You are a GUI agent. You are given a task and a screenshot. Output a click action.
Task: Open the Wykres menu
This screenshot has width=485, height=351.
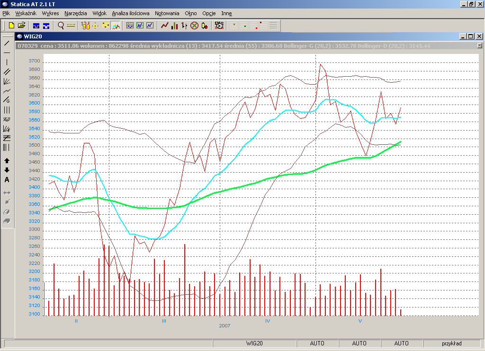[x=50, y=13]
